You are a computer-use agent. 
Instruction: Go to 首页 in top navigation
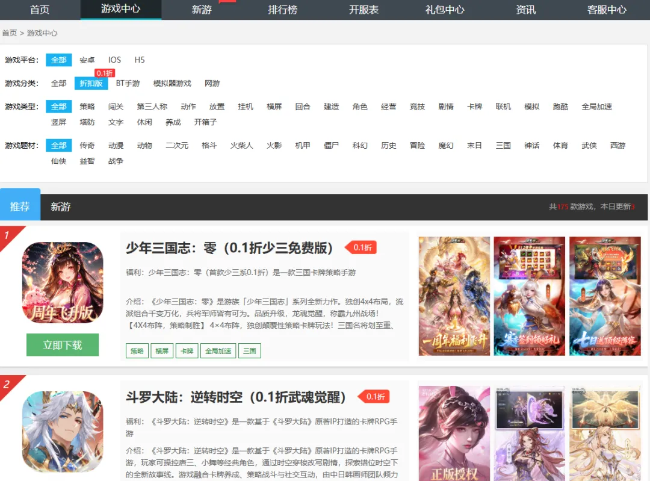click(40, 10)
